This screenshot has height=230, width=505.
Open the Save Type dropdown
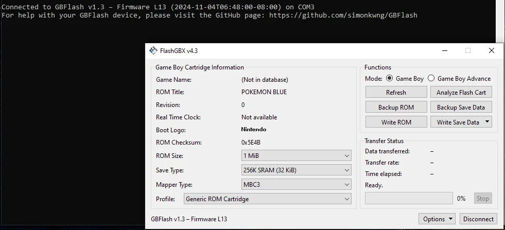(297, 170)
